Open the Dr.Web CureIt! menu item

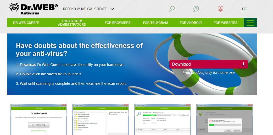coord(26,22)
